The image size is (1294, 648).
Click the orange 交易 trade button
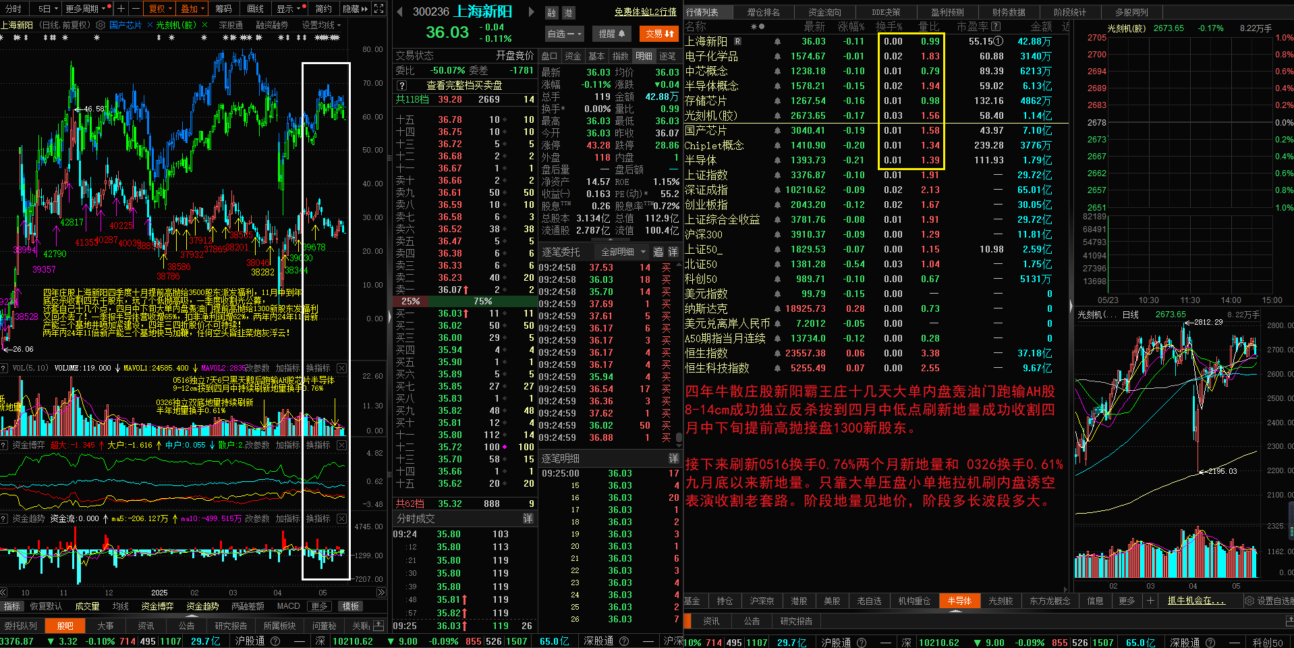(659, 33)
